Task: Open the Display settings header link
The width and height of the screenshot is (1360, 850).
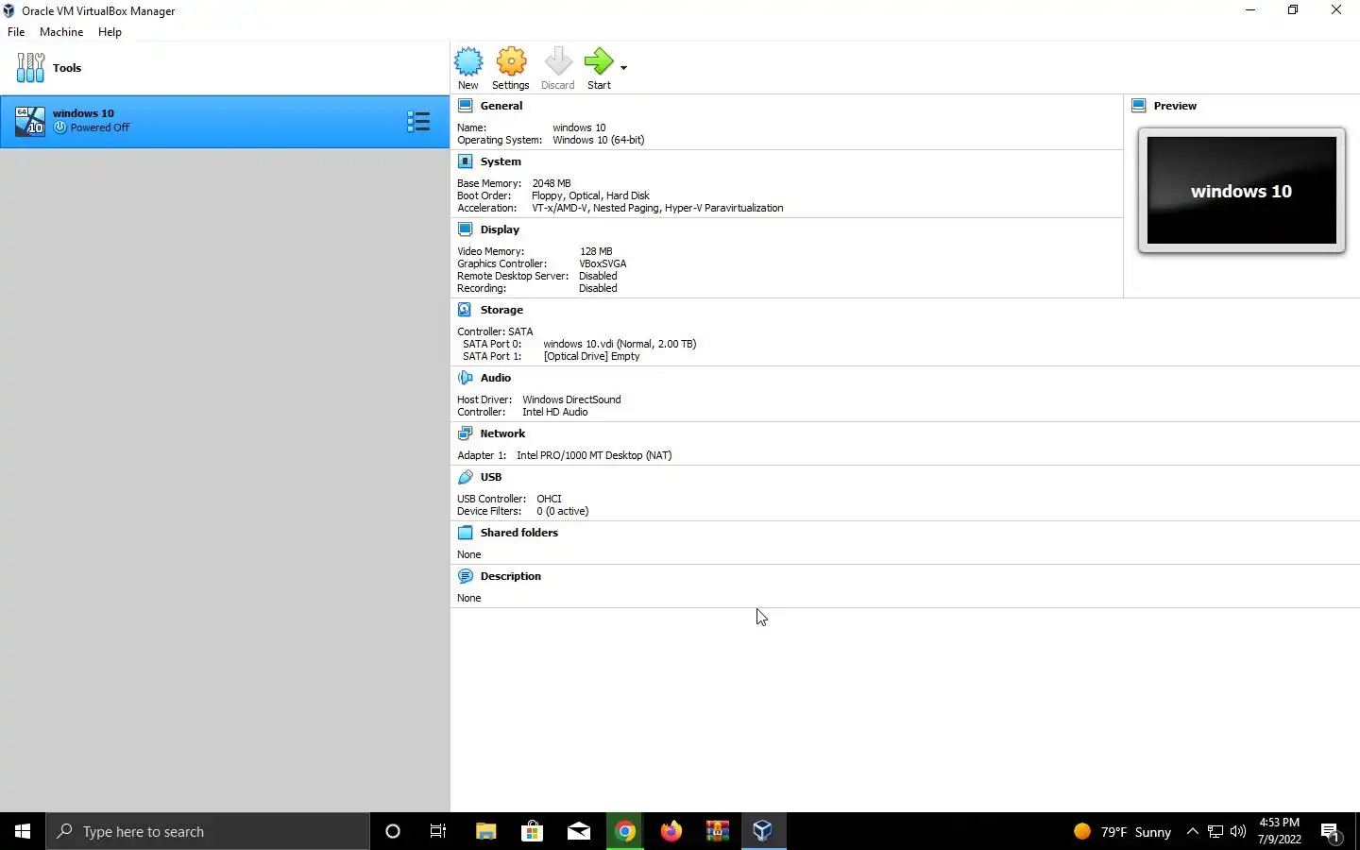Action: [500, 229]
